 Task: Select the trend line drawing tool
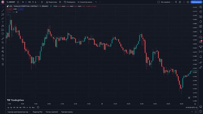click(3, 11)
